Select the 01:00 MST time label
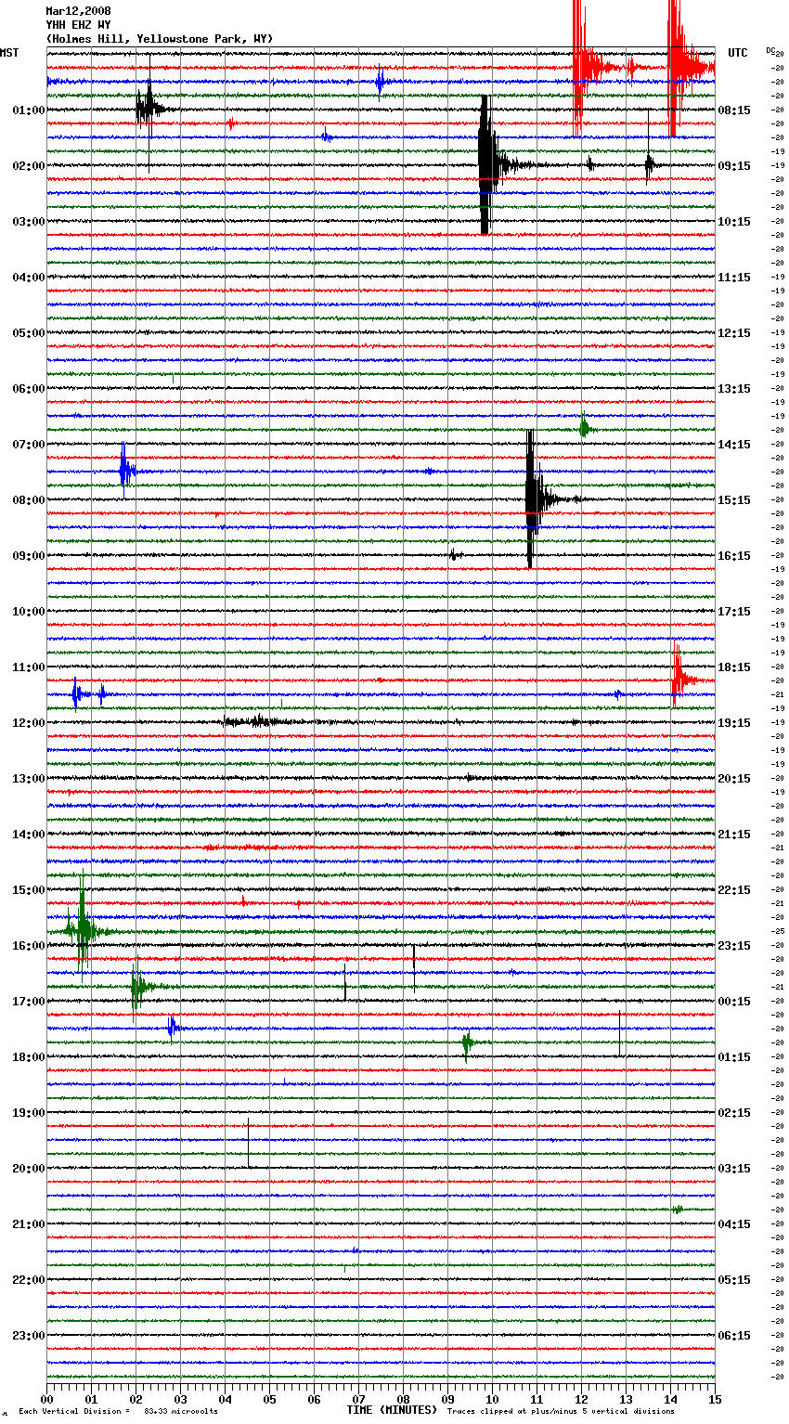 [x=29, y=110]
